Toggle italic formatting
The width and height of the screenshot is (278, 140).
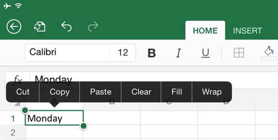179,53
